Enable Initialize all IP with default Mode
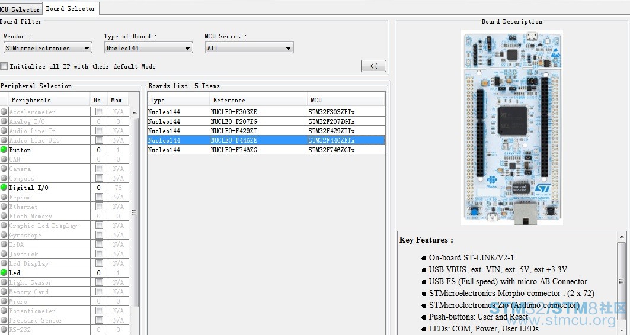The height and width of the screenshot is (335, 630). click(4, 66)
